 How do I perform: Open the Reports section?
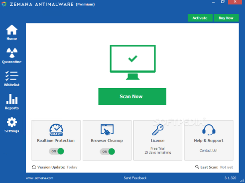tap(11, 102)
